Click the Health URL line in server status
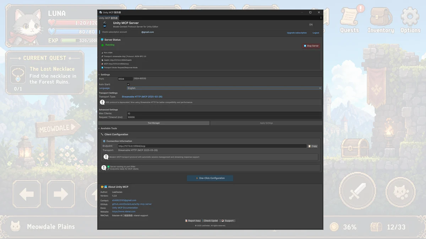Screen dimensions: 426x239 pyautogui.click(x=116, y=60)
